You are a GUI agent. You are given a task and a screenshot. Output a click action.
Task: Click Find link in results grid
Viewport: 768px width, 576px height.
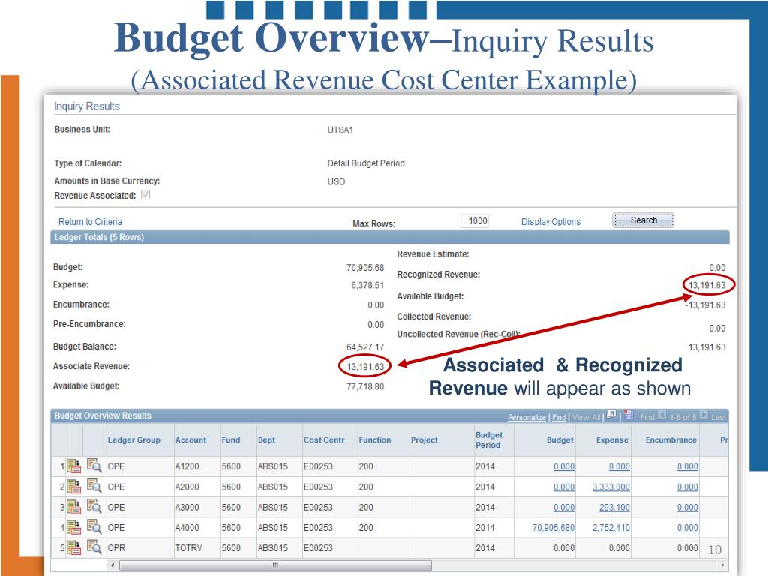tap(559, 417)
